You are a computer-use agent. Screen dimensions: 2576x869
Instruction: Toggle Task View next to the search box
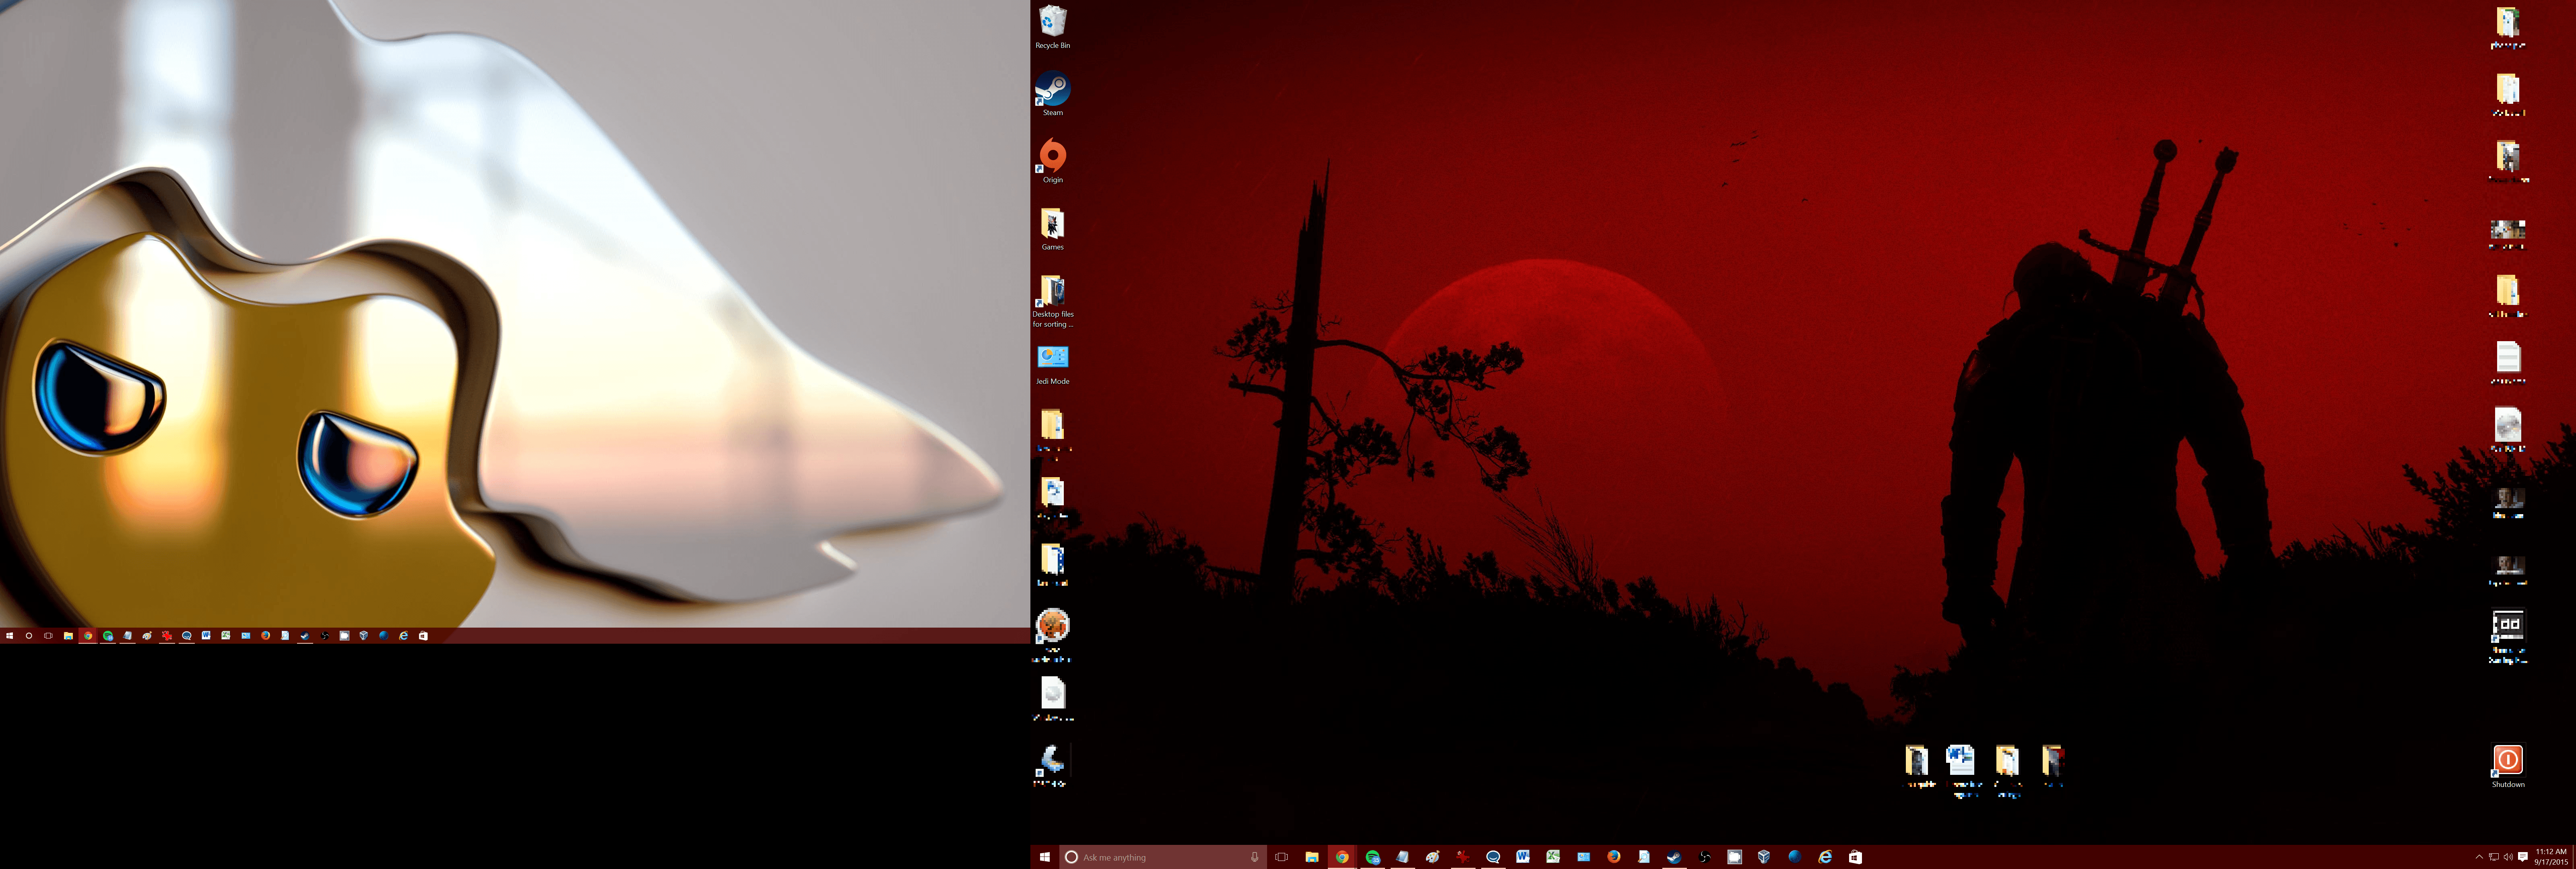pyautogui.click(x=1281, y=857)
